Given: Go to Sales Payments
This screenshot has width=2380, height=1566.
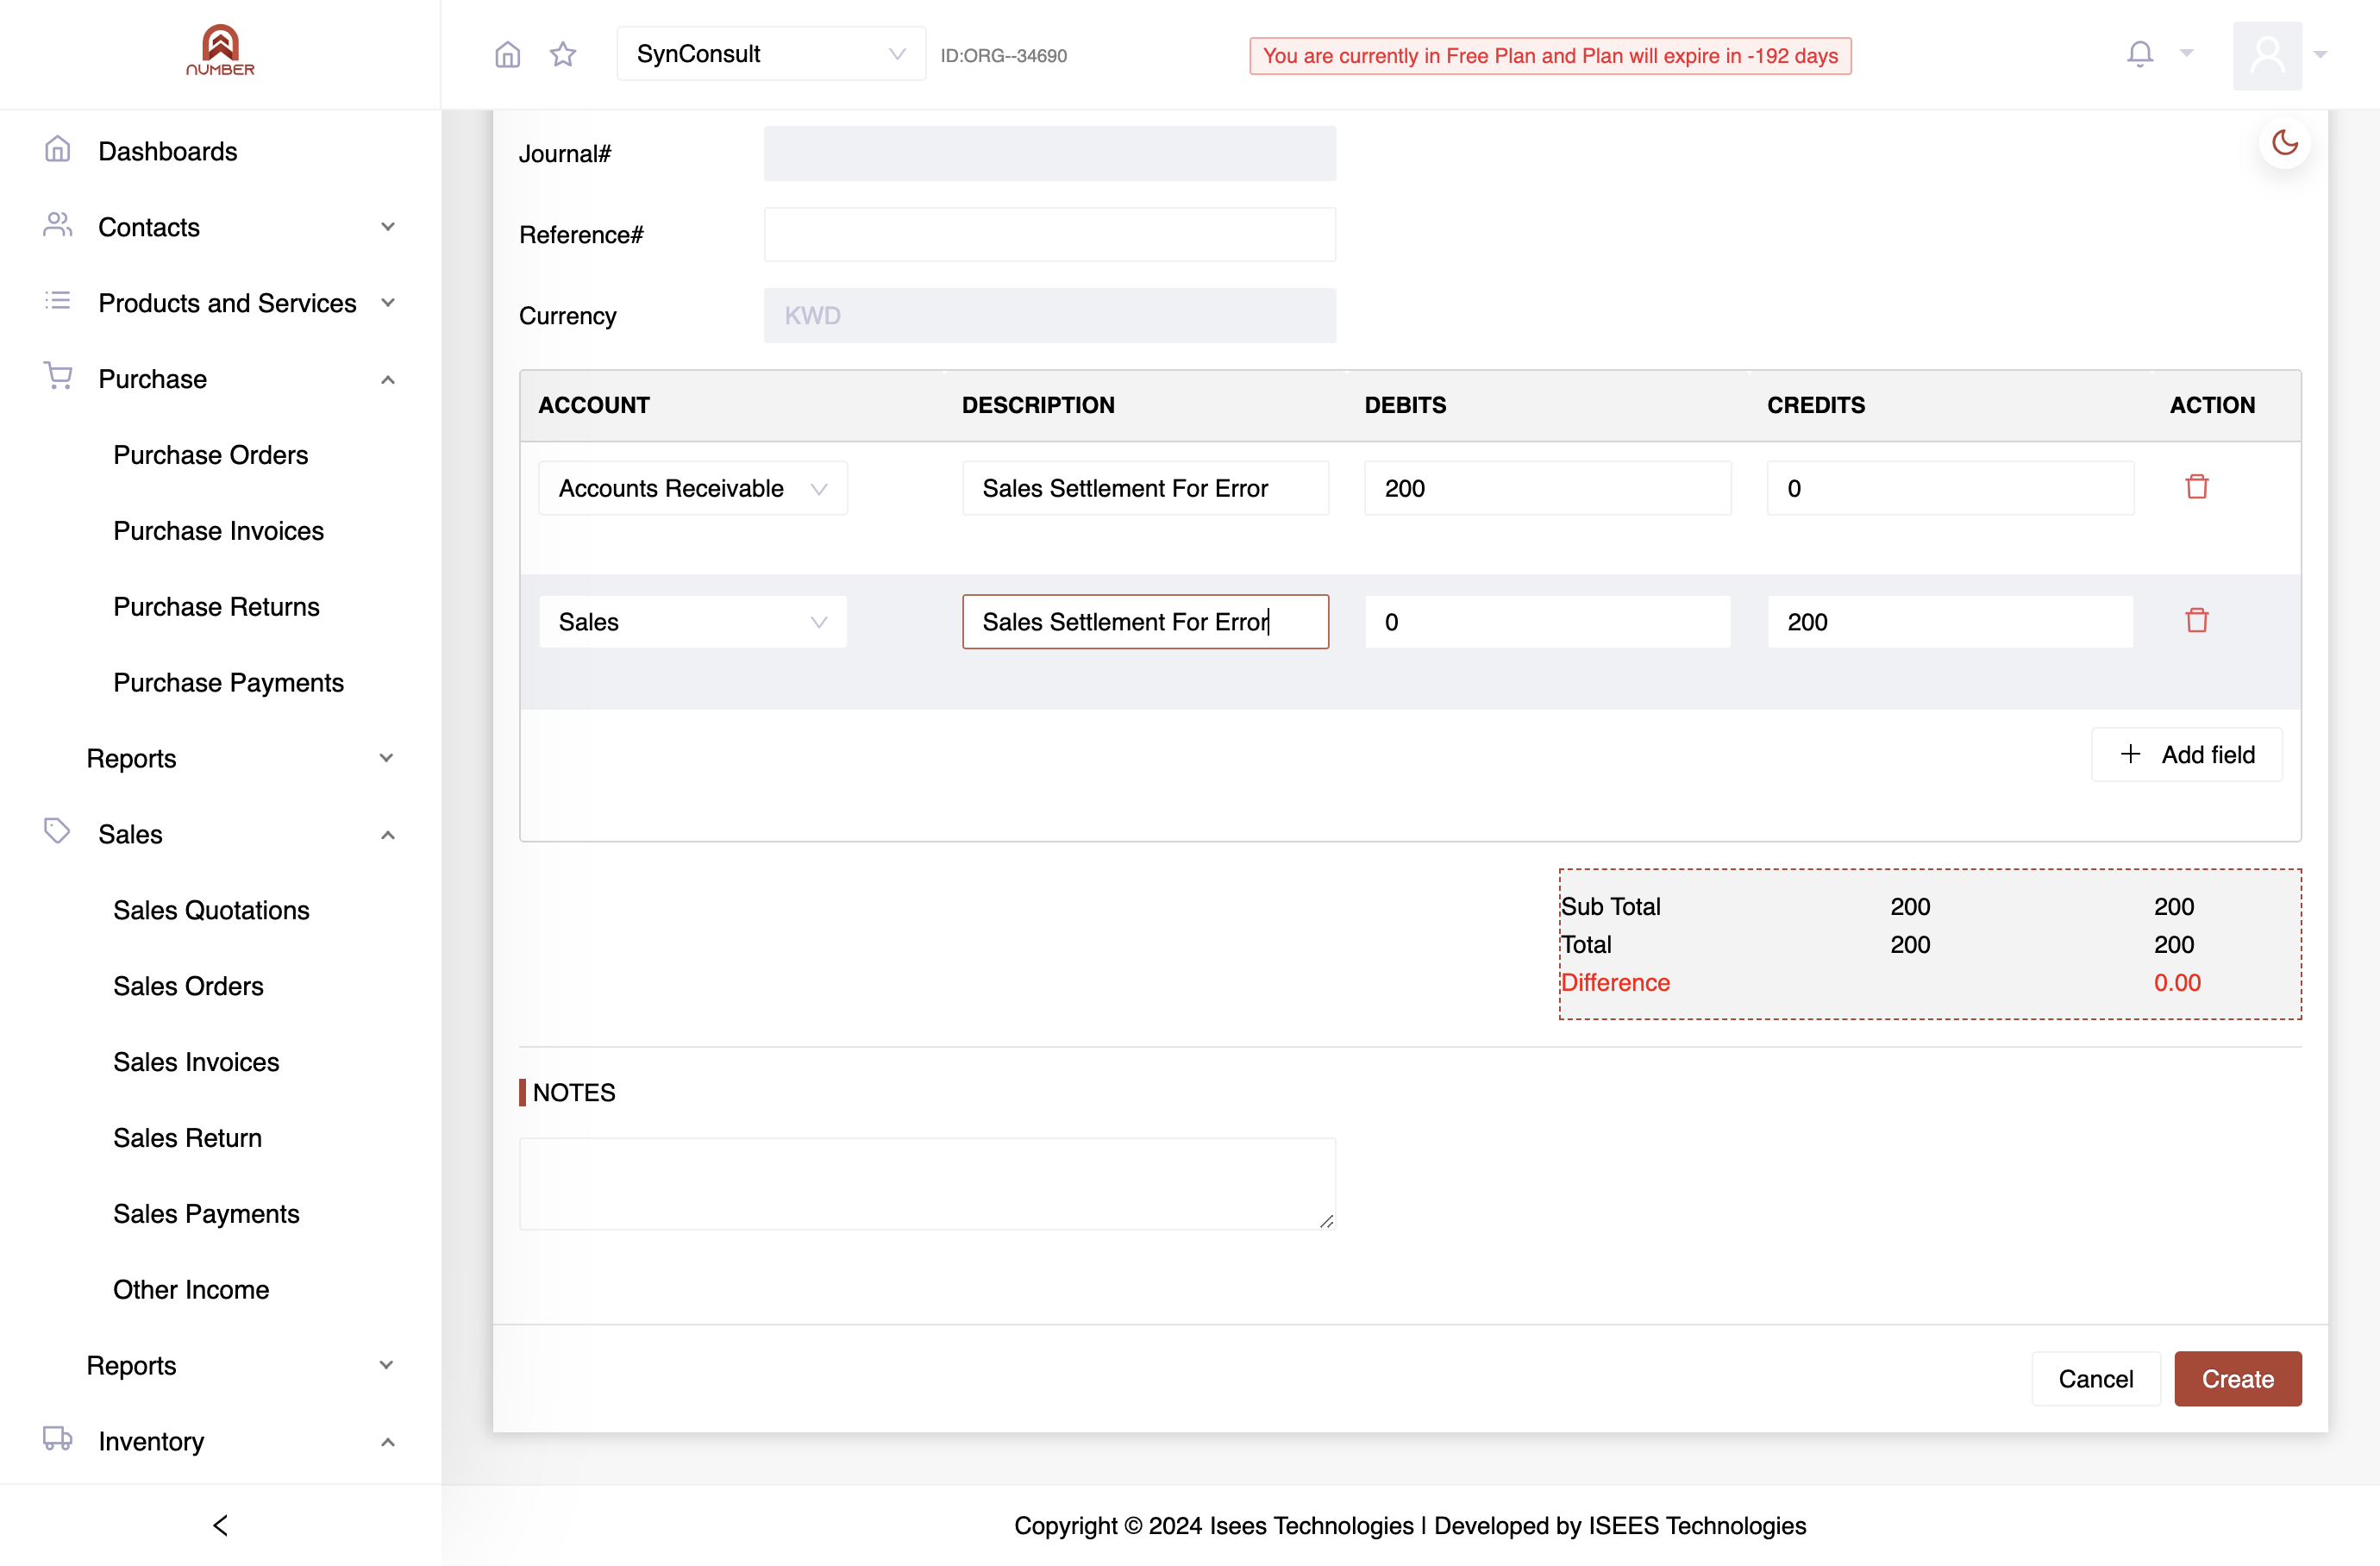Looking at the screenshot, I should tap(206, 1214).
